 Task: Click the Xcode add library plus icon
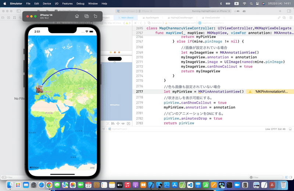coord(280,11)
